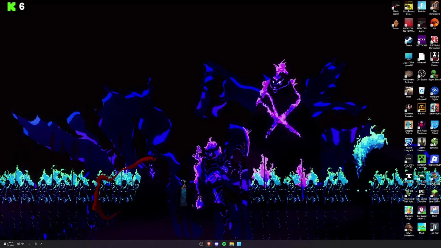Open the Grapples Galore shortcut

409,128
